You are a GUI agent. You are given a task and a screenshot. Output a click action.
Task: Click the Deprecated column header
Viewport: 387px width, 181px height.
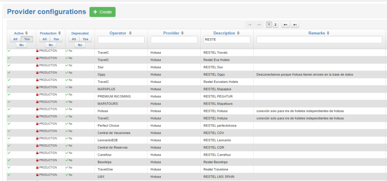coord(80,33)
